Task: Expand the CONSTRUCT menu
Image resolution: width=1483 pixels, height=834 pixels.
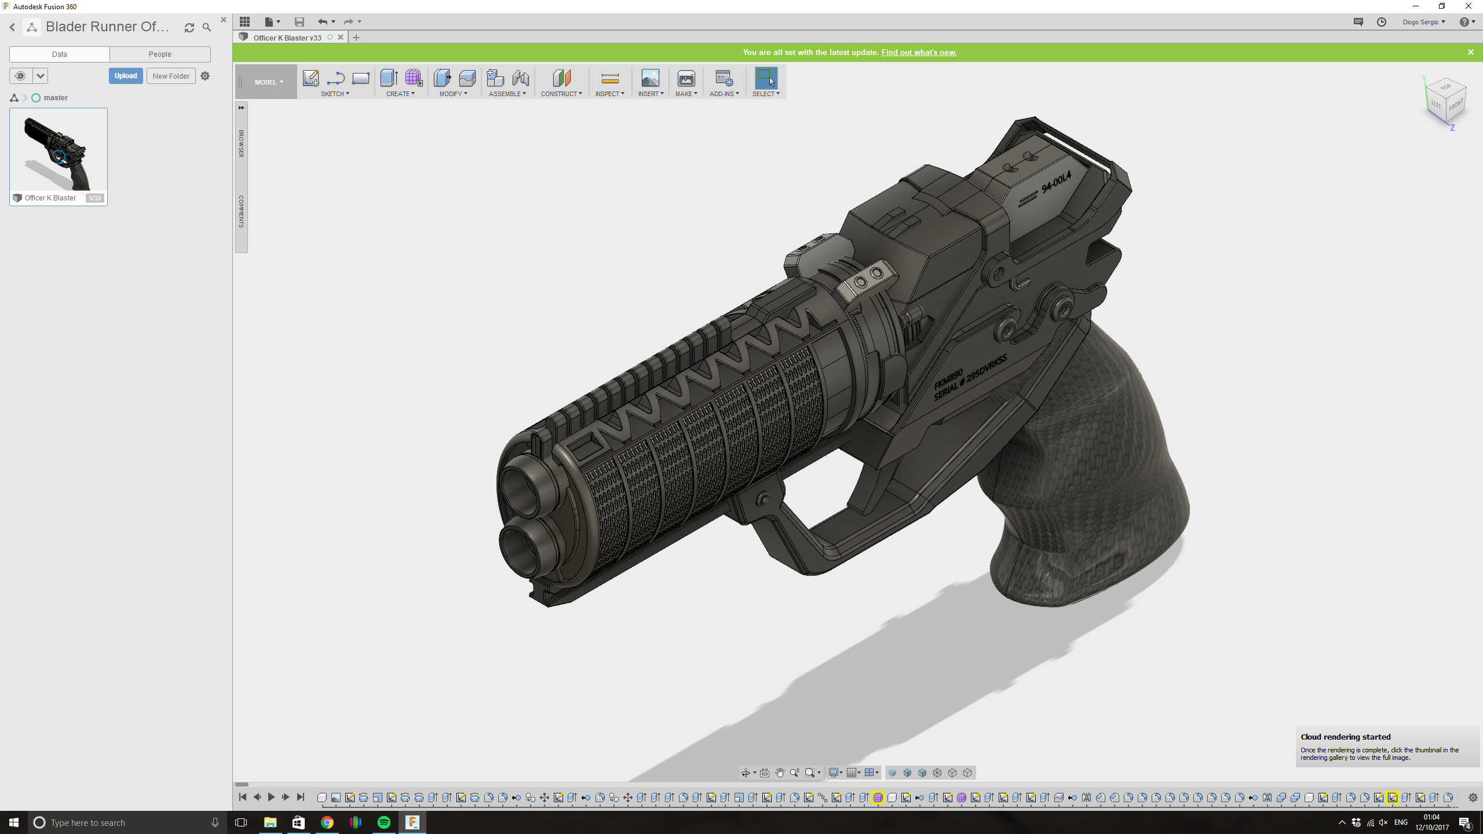Action: tap(561, 94)
